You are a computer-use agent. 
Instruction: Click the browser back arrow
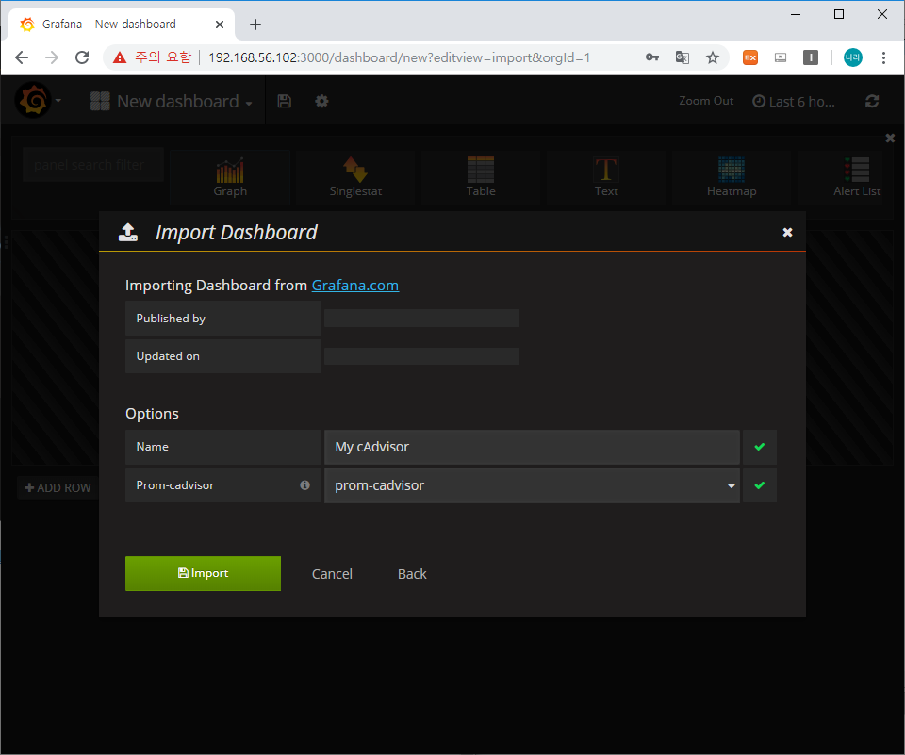click(x=22, y=57)
